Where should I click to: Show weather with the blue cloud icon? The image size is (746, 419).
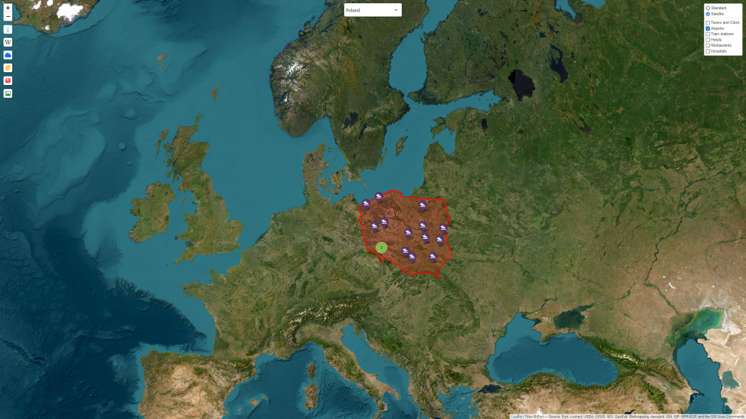tap(8, 55)
